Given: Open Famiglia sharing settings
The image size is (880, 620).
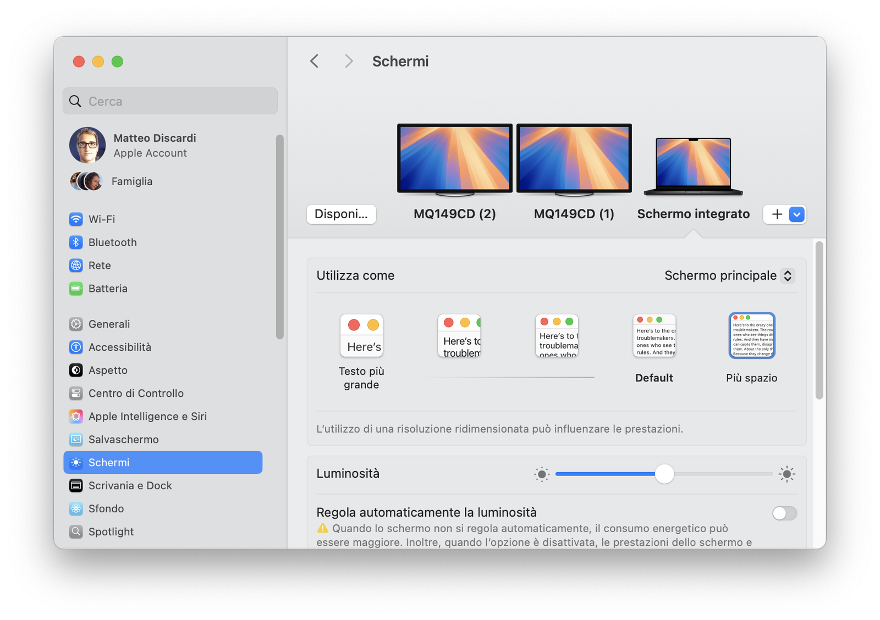Looking at the screenshot, I should point(163,181).
